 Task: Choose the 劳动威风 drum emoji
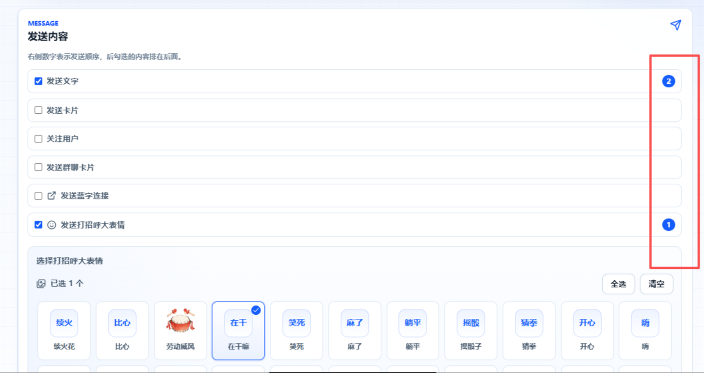[180, 331]
